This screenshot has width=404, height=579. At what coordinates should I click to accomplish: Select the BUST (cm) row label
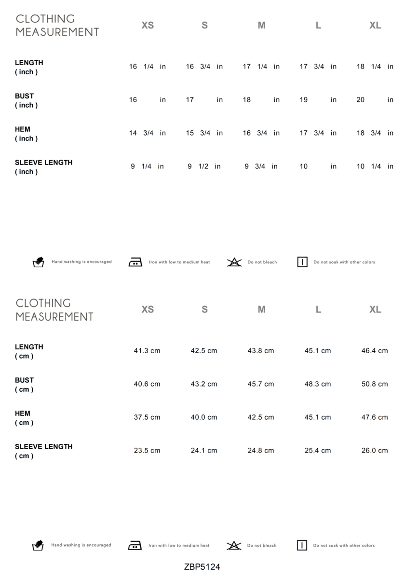tap(24, 385)
